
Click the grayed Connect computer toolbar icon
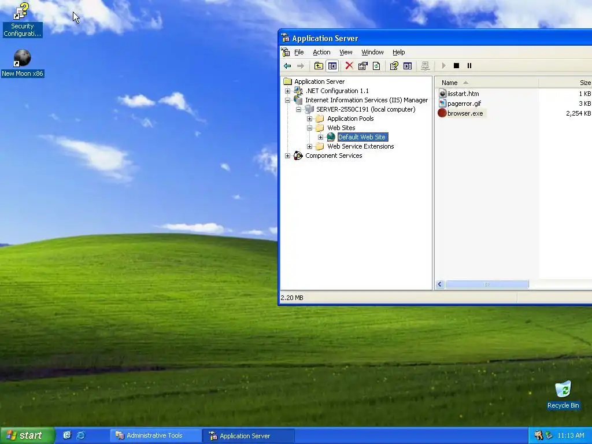425,66
